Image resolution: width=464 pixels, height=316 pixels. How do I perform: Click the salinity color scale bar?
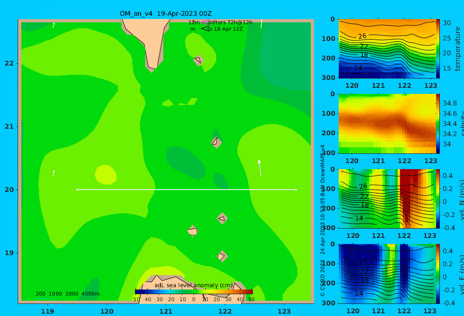438,124
